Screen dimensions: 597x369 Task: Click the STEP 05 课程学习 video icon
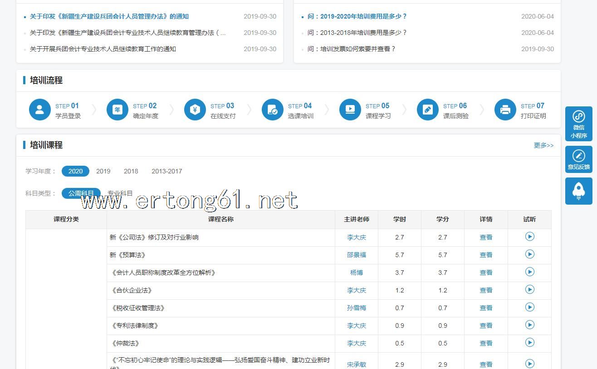[x=350, y=110]
